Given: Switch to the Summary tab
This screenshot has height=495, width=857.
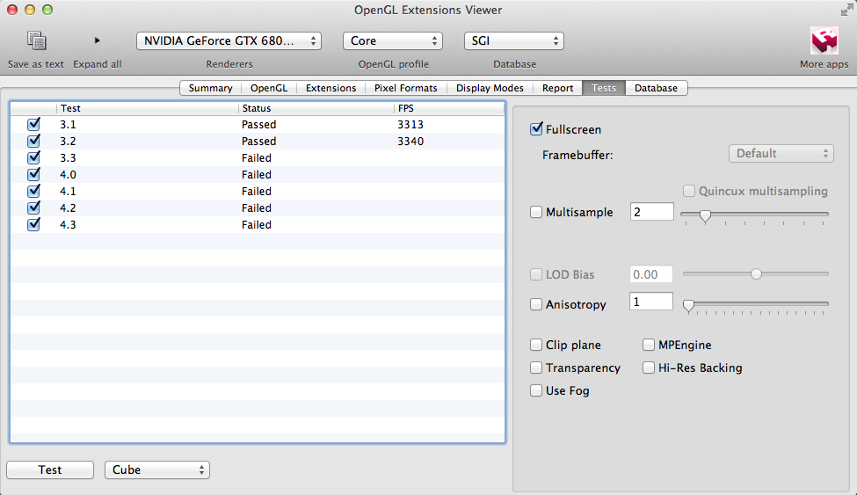Looking at the screenshot, I should point(210,88).
